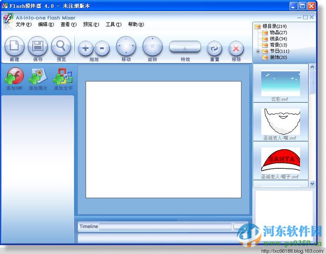Screen dimensions: 326x254
Task: Maximize the Flash搅拌器 window
Action: tap(302, 6)
